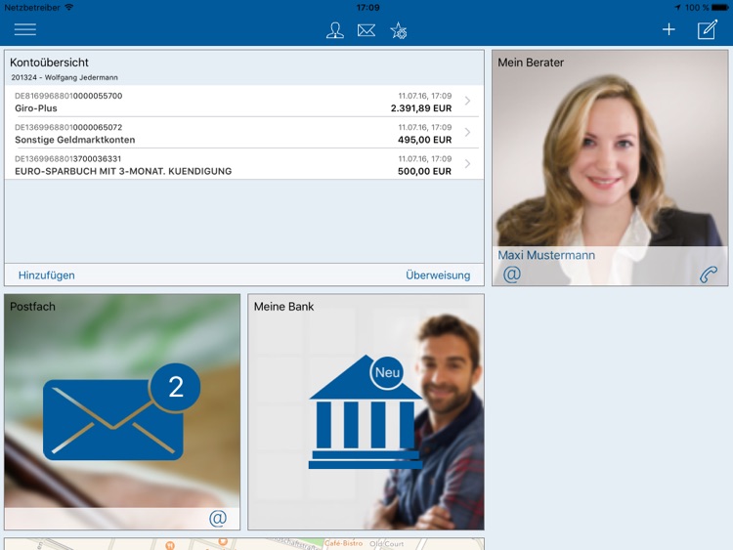Screen dimensions: 733x550
Task: Call advisor via the phone icon
Action: tap(709, 275)
